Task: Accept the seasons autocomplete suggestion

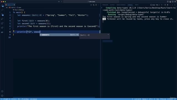Action: click(59, 35)
